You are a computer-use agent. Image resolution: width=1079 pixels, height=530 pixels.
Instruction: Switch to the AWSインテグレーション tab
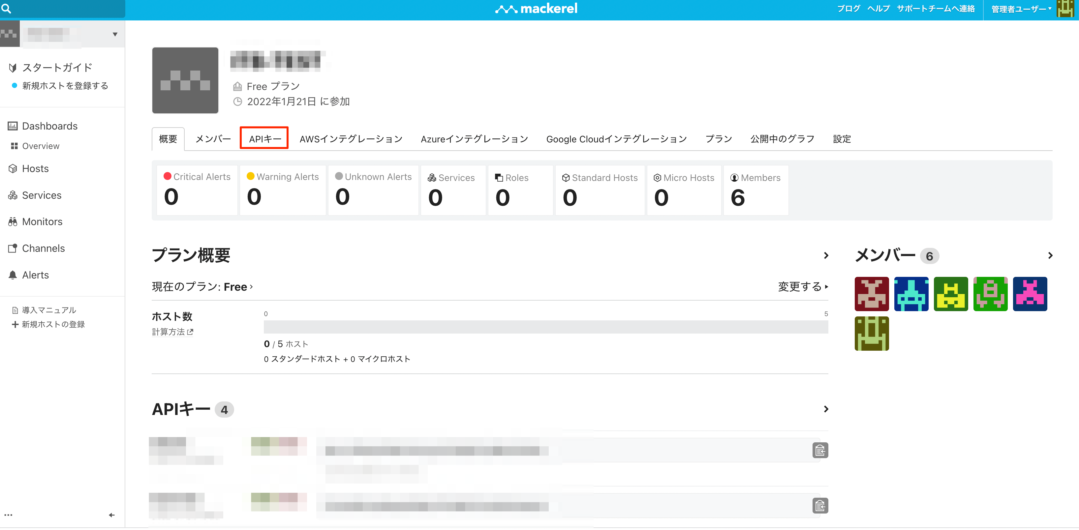click(x=351, y=139)
